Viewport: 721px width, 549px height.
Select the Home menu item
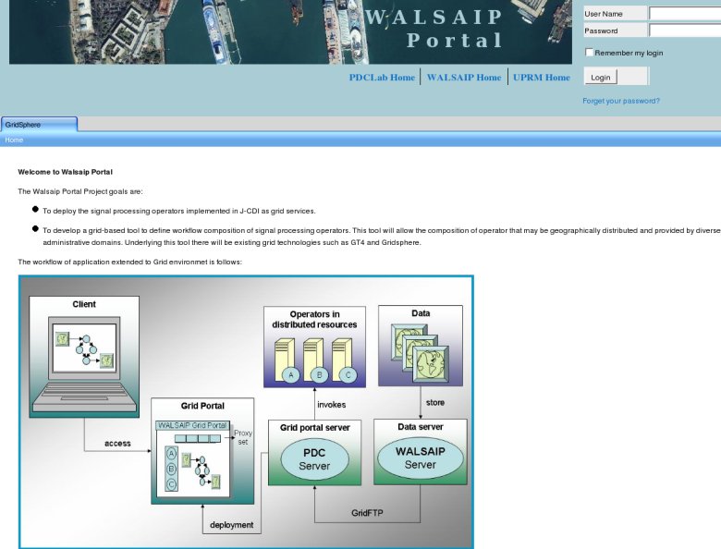[x=14, y=140]
